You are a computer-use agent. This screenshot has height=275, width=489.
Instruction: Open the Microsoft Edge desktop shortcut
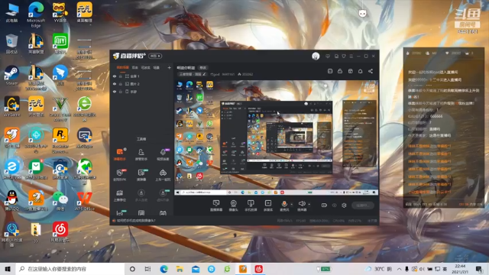(36, 15)
